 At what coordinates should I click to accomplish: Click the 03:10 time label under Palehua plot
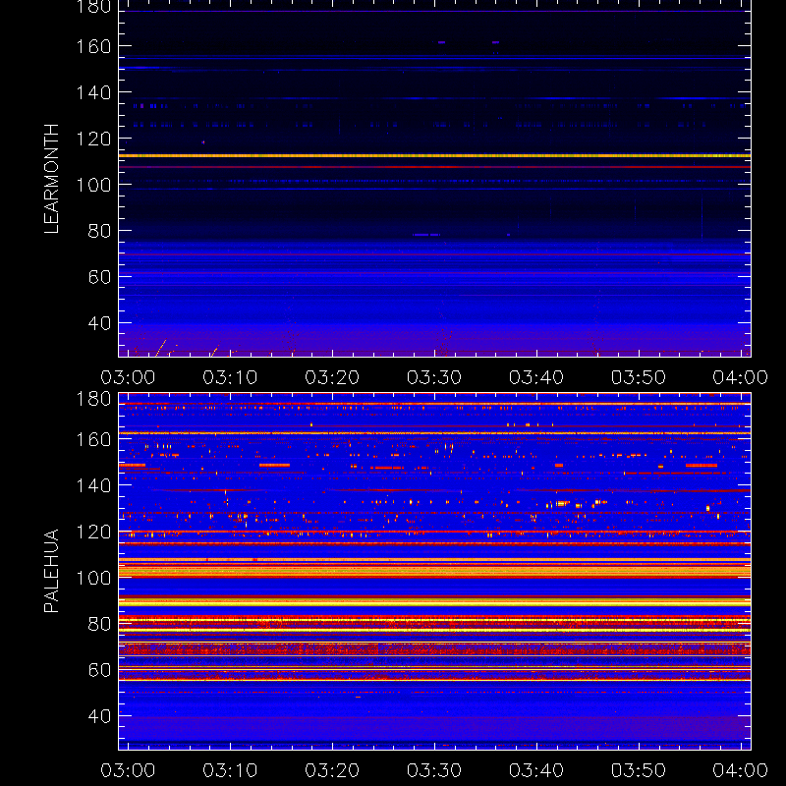(230, 770)
